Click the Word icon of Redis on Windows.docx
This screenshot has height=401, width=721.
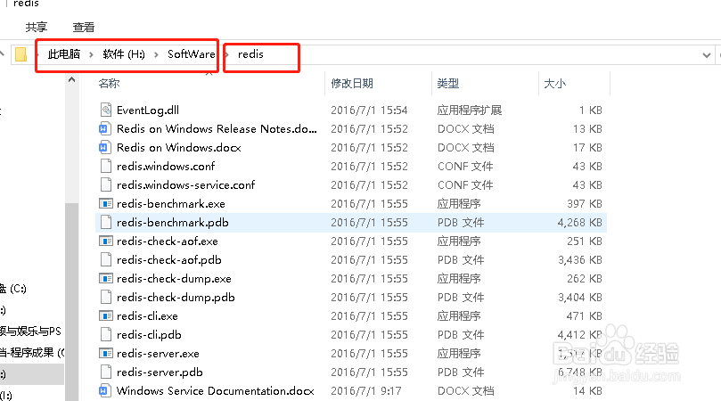[106, 148]
